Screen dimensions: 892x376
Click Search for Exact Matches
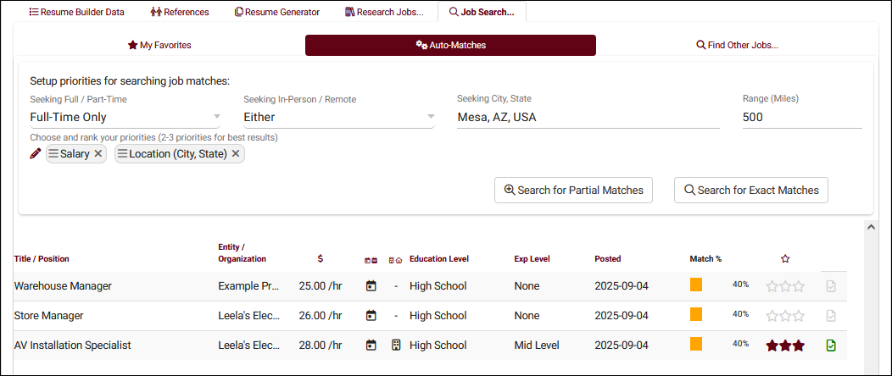(x=750, y=190)
